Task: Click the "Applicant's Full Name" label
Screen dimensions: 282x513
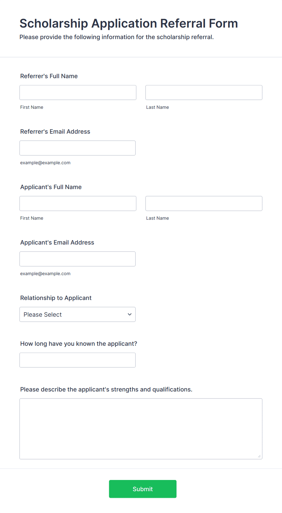Action: click(x=51, y=187)
